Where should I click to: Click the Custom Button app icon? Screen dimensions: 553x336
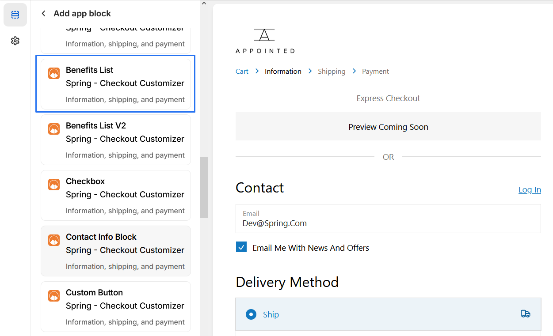[54, 296]
